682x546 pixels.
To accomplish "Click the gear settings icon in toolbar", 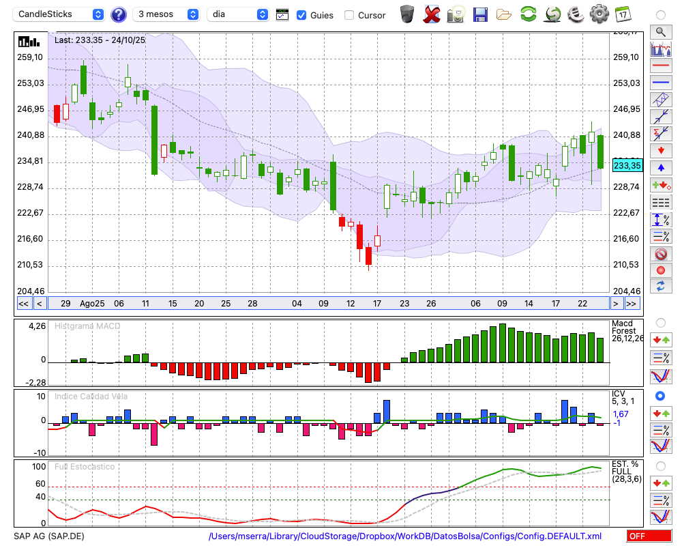I will tap(599, 14).
